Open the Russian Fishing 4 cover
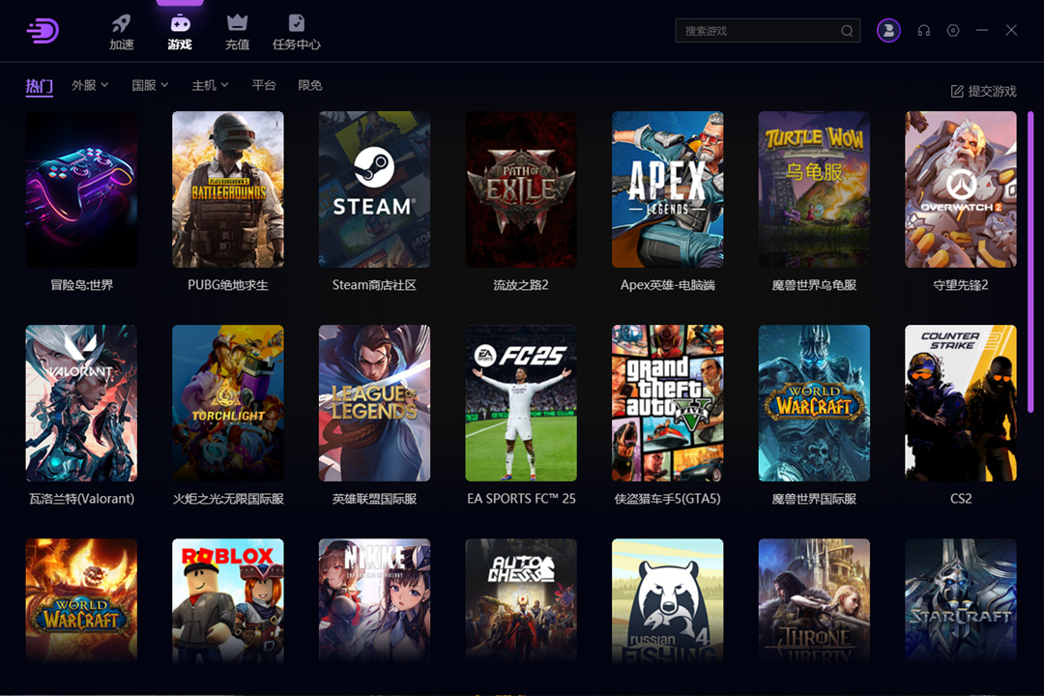This screenshot has width=1044, height=696. pyautogui.click(x=668, y=600)
